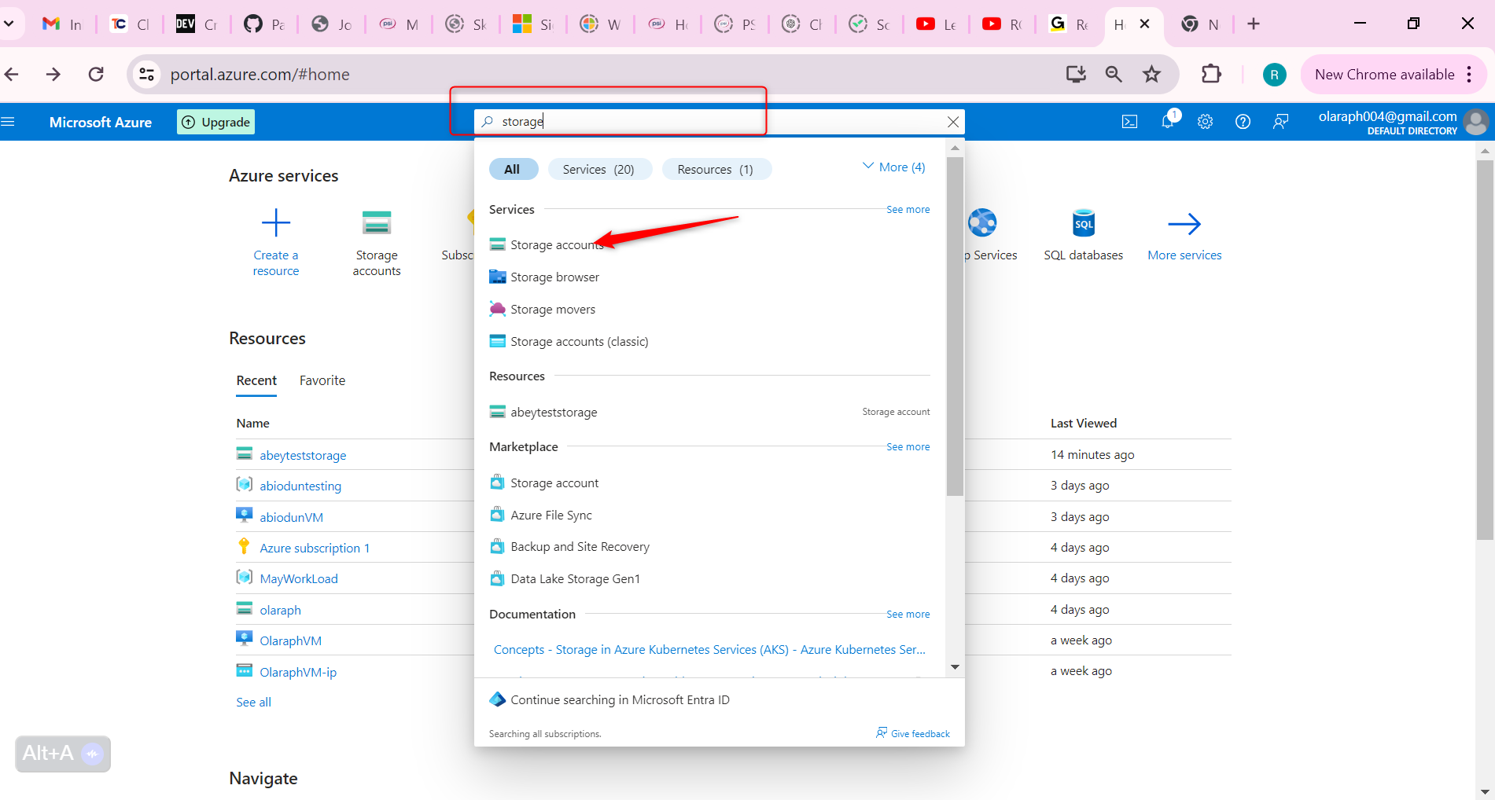The width and height of the screenshot is (1495, 800).
Task: Open the help and support icon
Action: [1243, 122]
